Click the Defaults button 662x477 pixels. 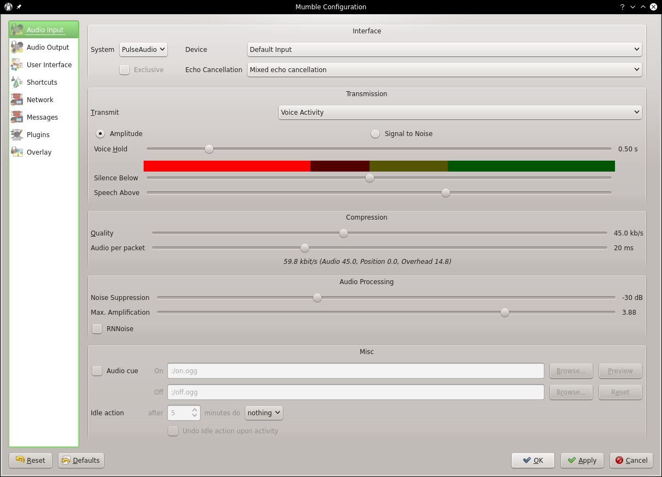click(81, 460)
